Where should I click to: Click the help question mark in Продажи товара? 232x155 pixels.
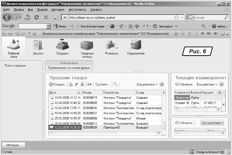point(162,84)
